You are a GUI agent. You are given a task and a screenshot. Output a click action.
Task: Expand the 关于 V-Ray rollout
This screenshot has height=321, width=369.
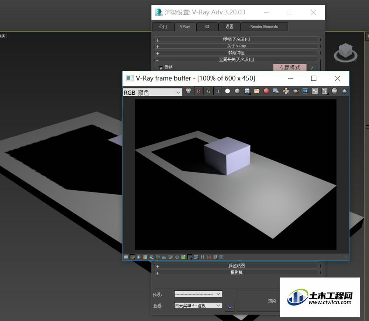(237, 46)
